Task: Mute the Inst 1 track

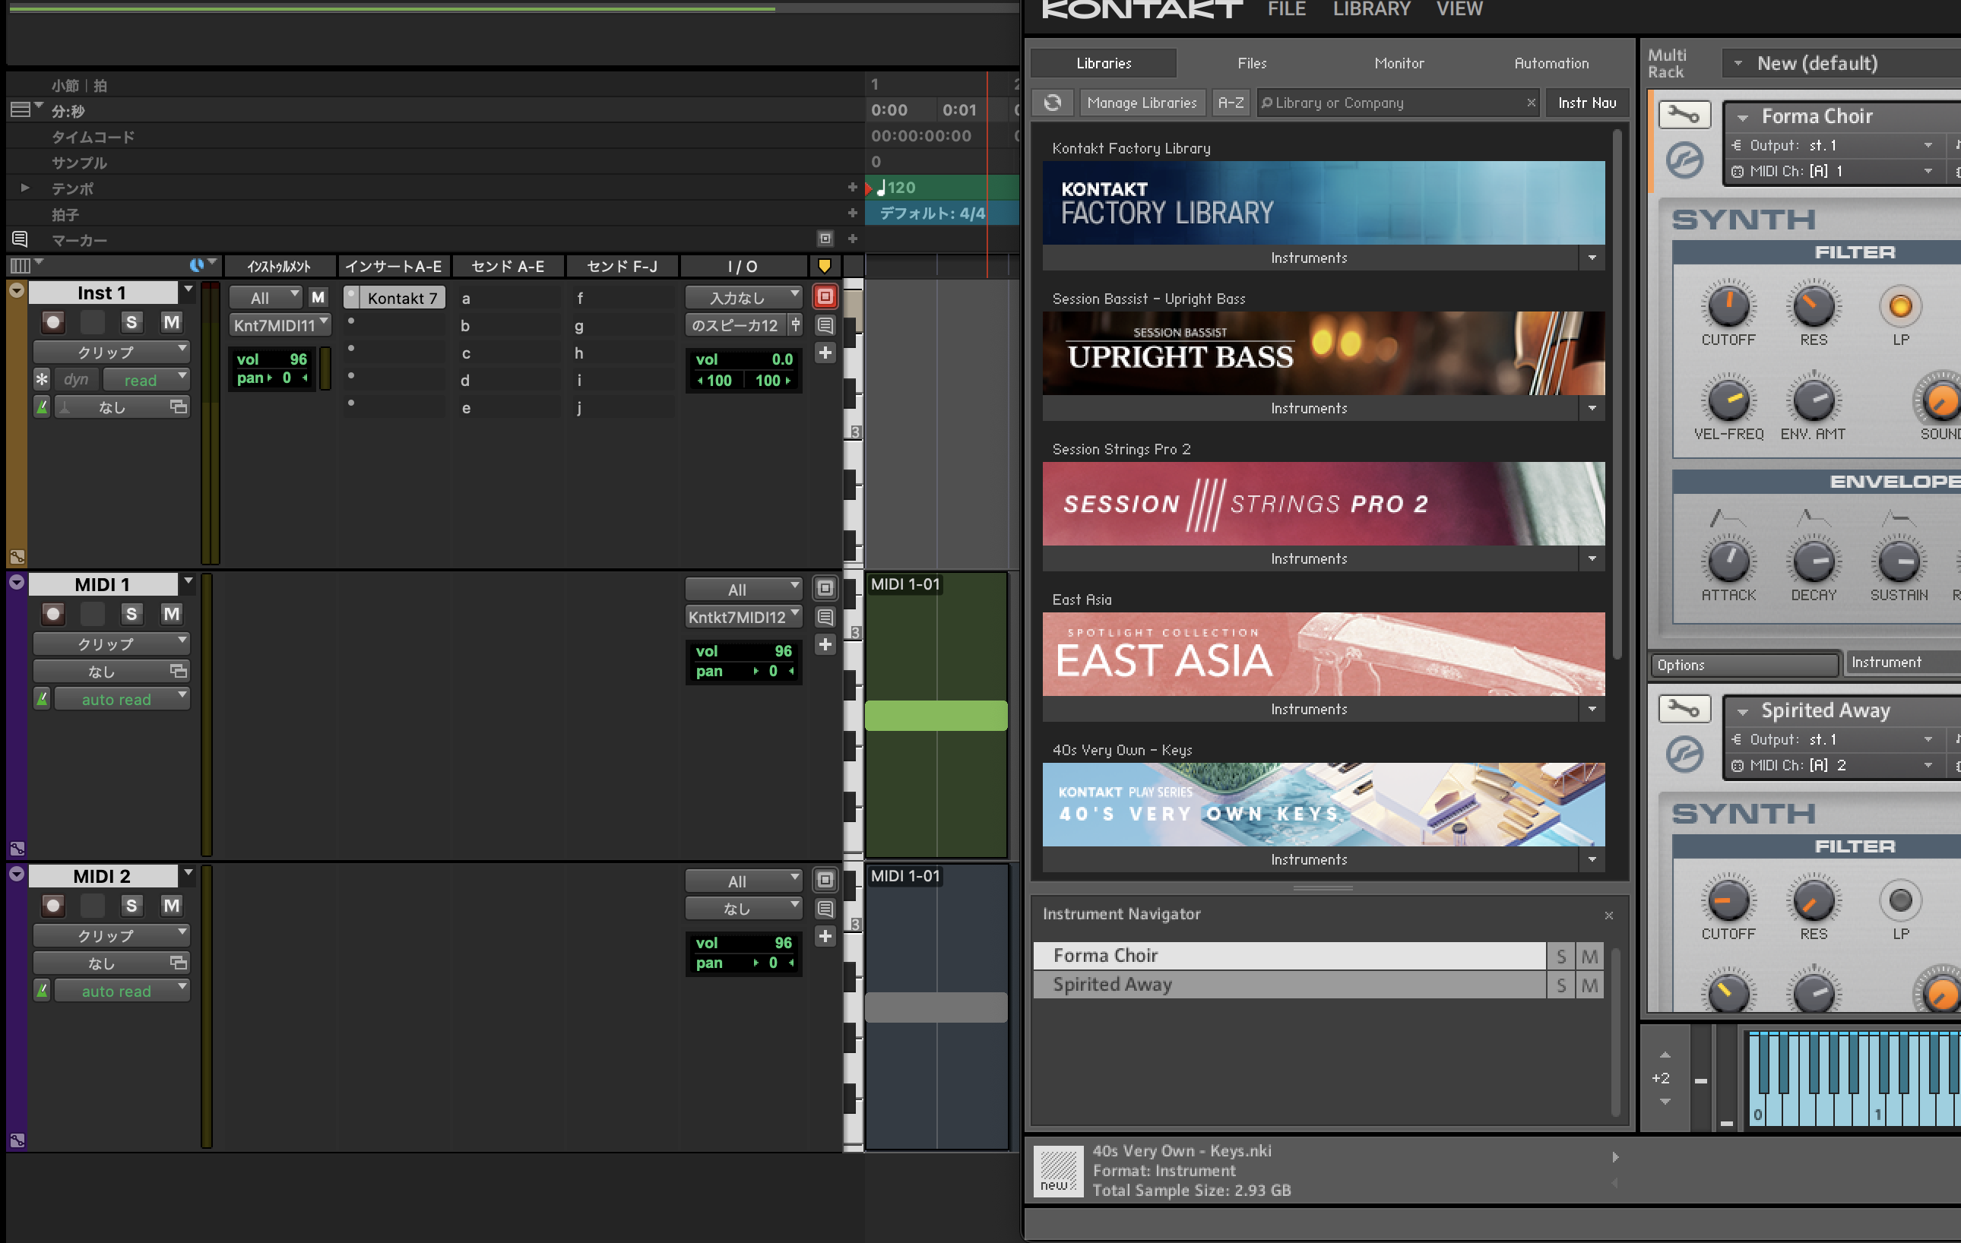Action: coord(171,322)
